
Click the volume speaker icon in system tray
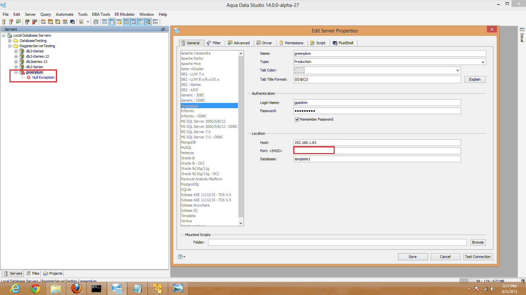[492, 289]
